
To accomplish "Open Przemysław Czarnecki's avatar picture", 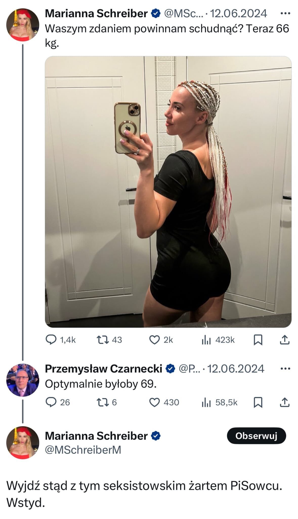I will click(23, 380).
